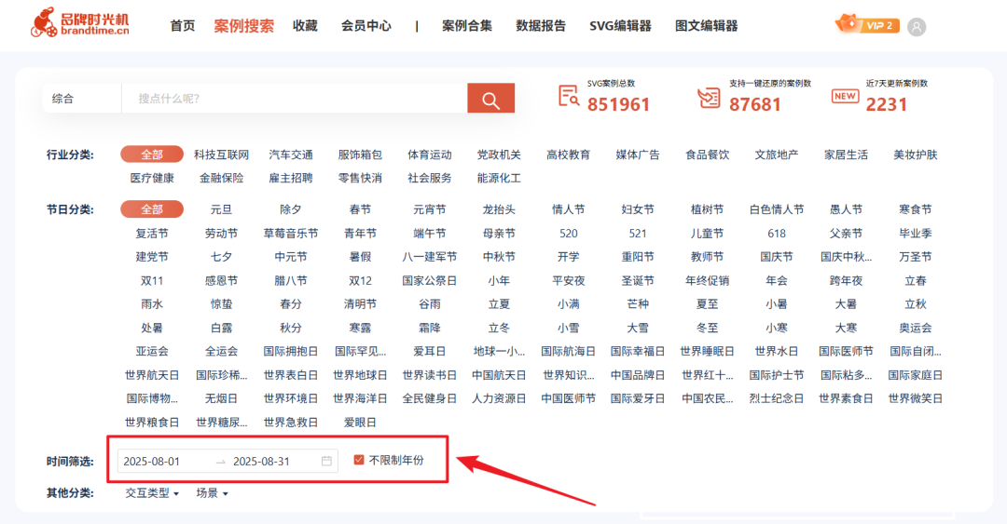Viewport: 1007px width, 524px height.
Task: Choose 双11 holiday filter
Action: [x=152, y=280]
